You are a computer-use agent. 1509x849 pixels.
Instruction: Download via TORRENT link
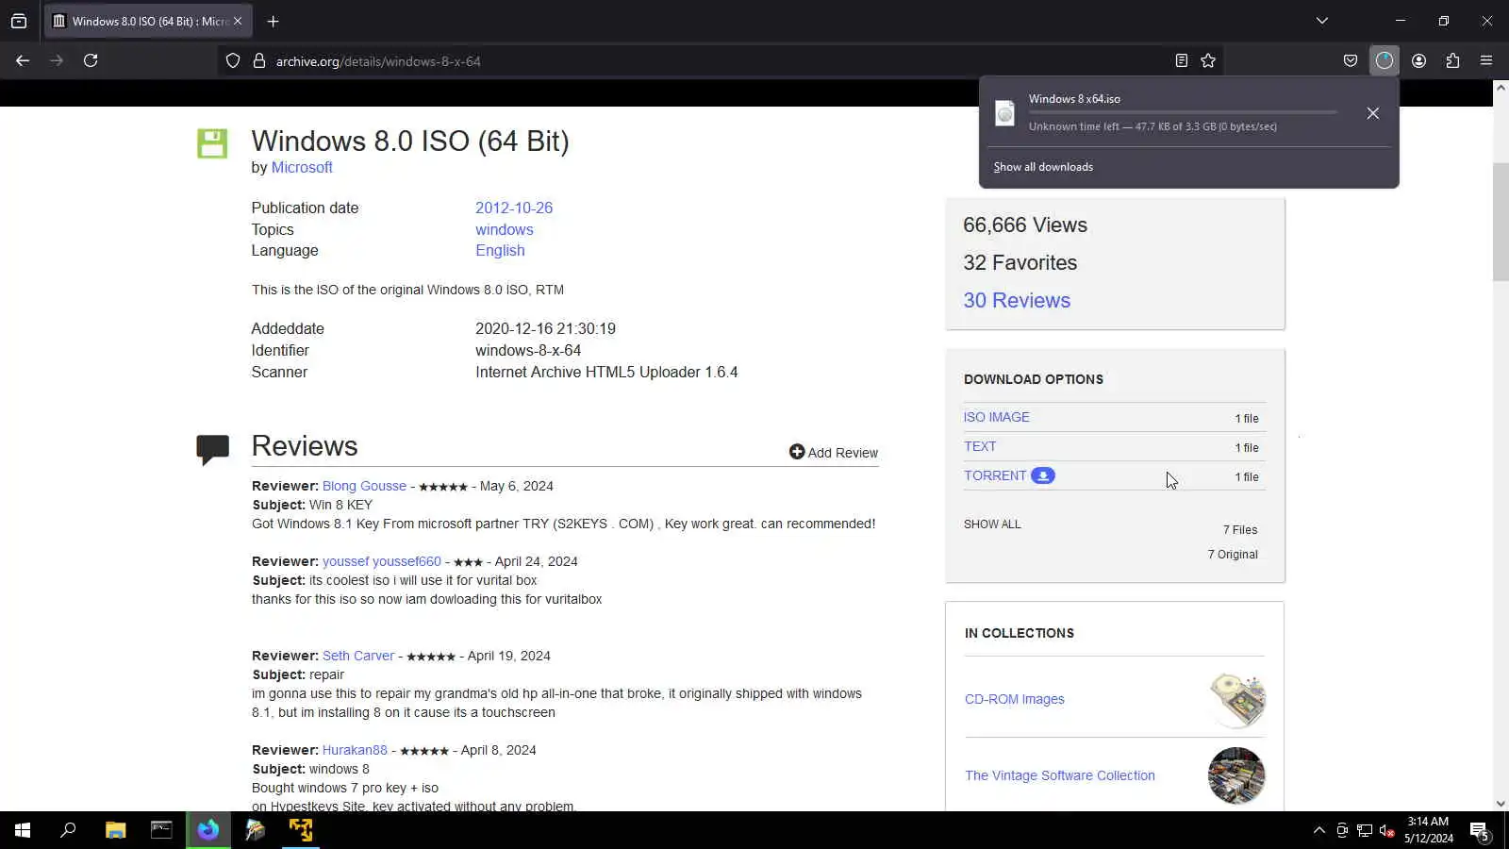(x=995, y=475)
